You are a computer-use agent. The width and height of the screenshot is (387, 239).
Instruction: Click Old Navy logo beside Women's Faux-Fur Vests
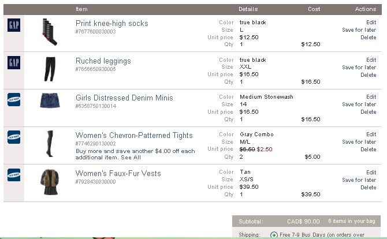[13, 175]
